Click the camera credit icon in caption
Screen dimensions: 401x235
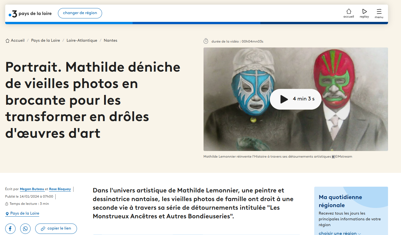(333, 157)
